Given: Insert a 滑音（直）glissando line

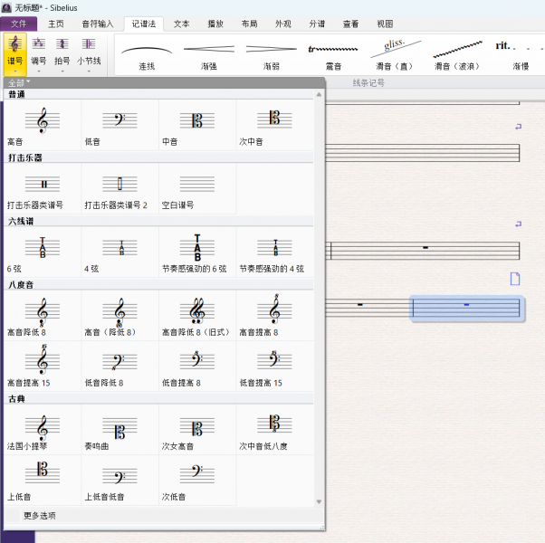Looking at the screenshot, I should [x=395, y=55].
